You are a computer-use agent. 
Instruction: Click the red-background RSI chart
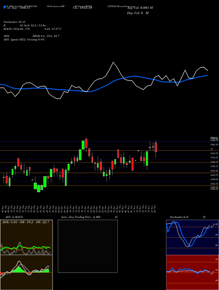(x=192, y=272)
